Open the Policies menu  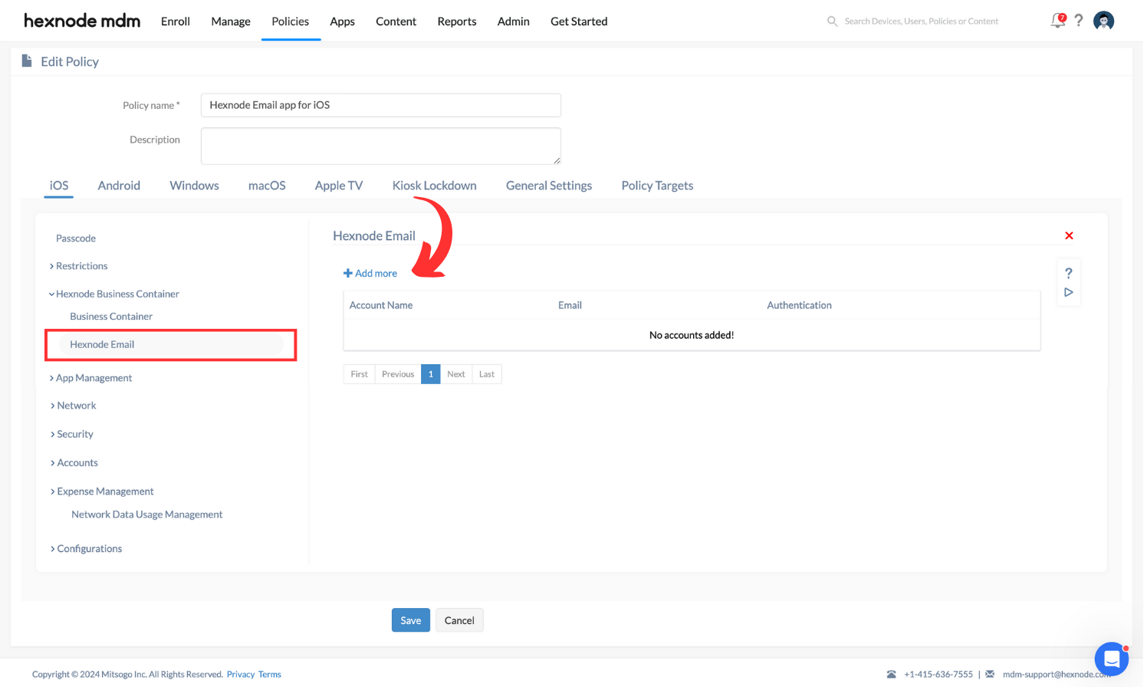click(x=291, y=21)
